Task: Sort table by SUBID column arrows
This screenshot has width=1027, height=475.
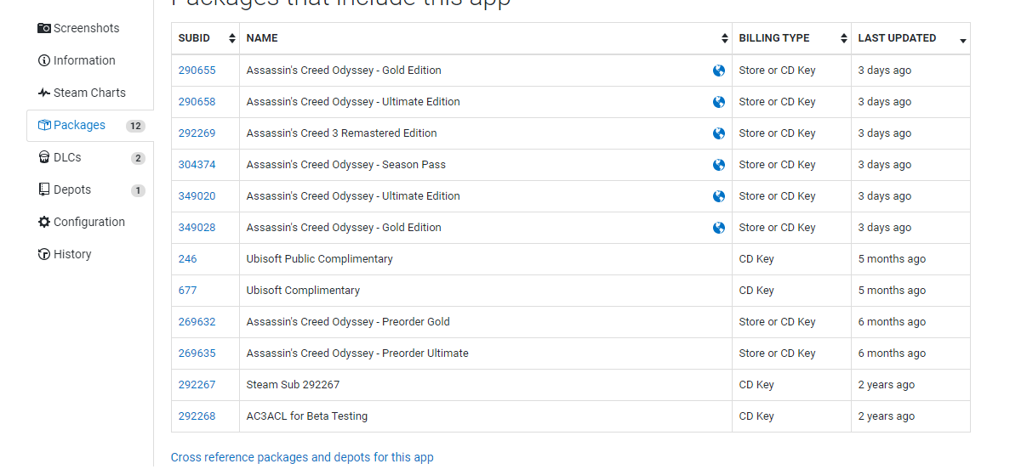Action: click(x=232, y=39)
